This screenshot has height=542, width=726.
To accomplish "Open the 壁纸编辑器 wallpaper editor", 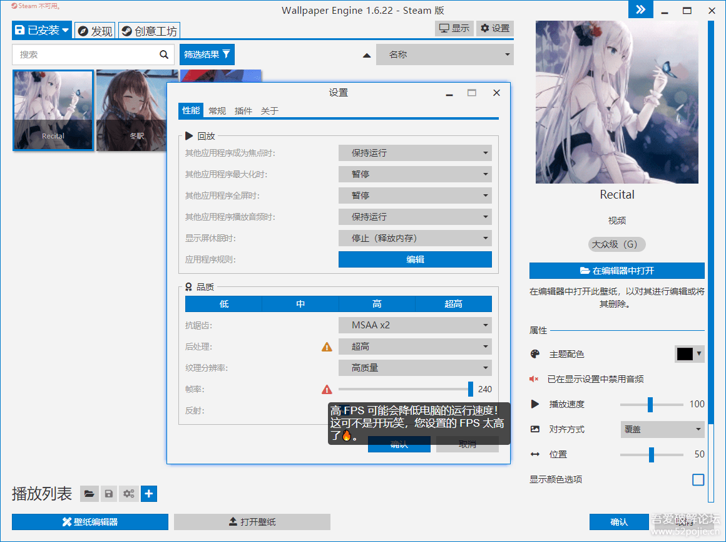I will (90, 522).
